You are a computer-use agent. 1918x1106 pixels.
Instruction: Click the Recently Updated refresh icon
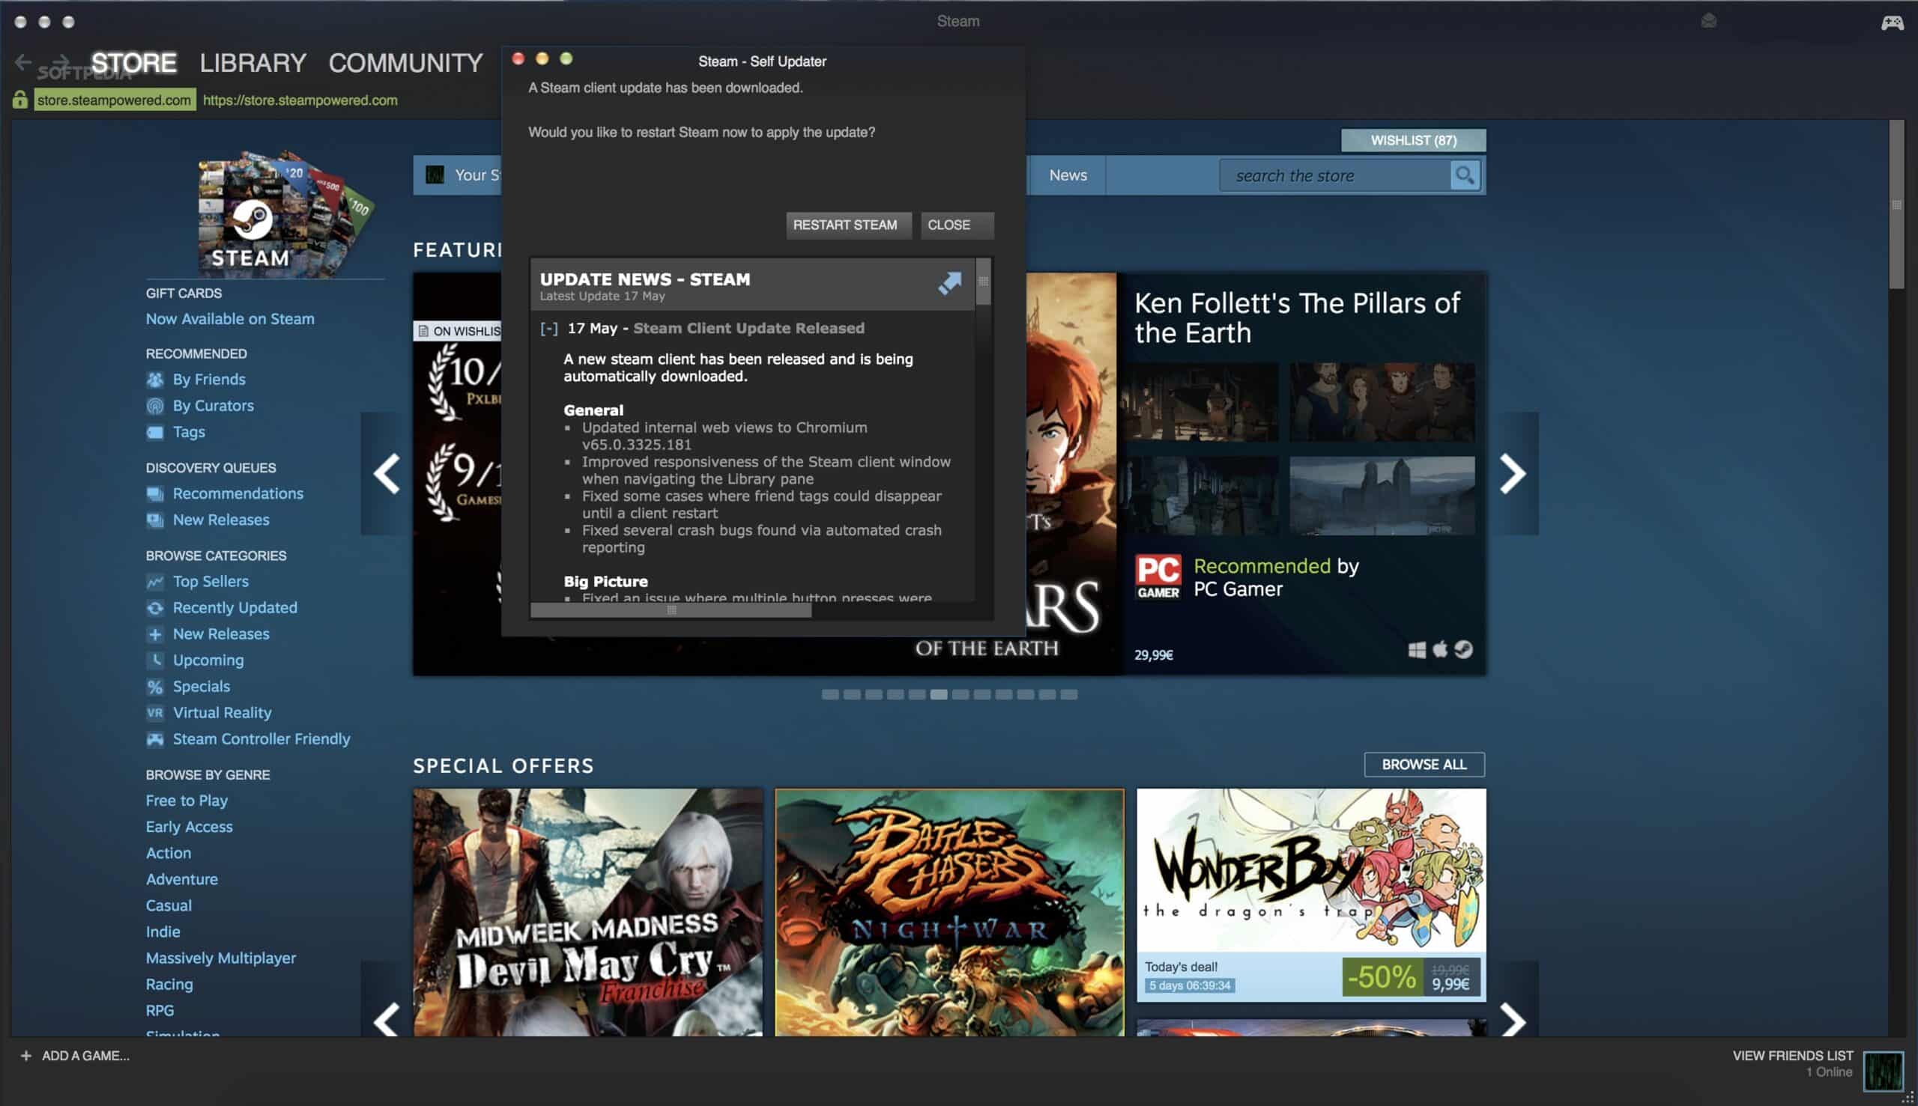tap(155, 608)
